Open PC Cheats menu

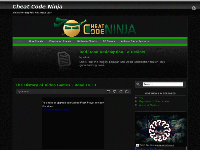tap(109, 41)
